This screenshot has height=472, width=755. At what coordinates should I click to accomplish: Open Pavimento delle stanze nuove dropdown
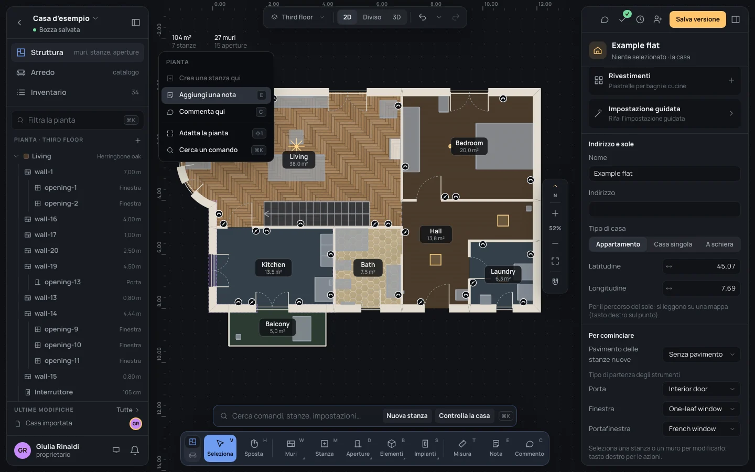[702, 355]
